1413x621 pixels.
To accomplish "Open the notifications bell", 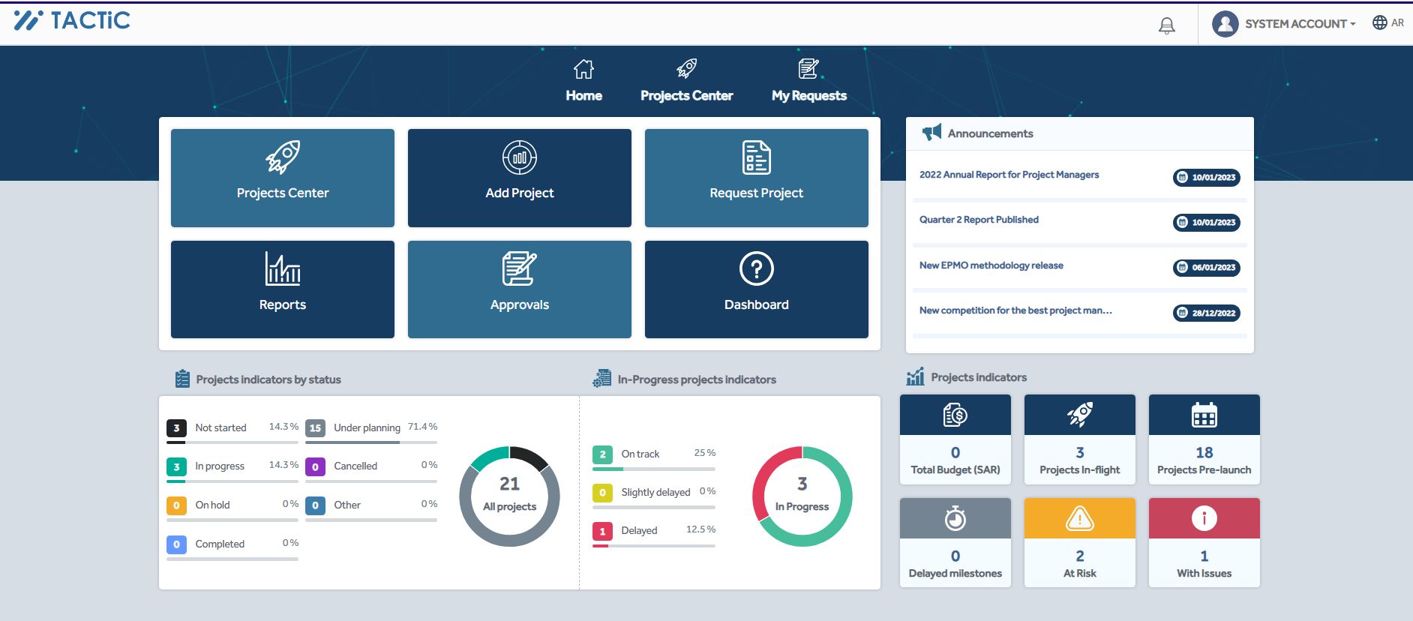I will (x=1166, y=25).
